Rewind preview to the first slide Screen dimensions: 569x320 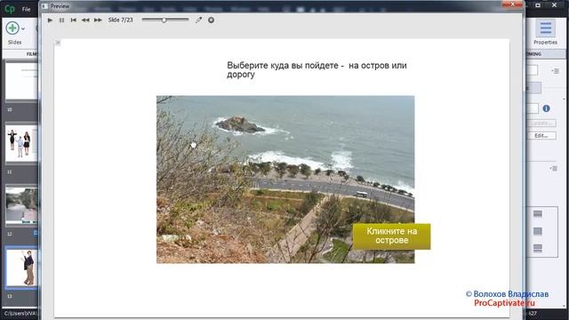click(x=73, y=20)
